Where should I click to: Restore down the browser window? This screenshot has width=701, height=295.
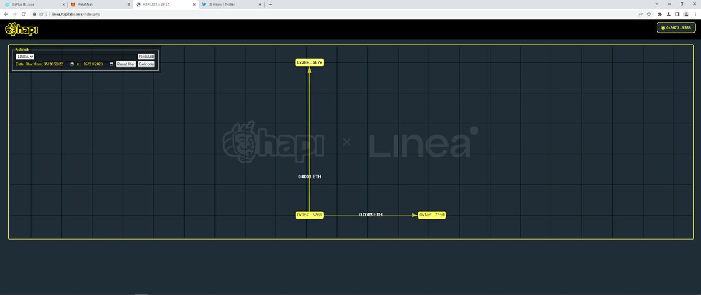click(682, 5)
